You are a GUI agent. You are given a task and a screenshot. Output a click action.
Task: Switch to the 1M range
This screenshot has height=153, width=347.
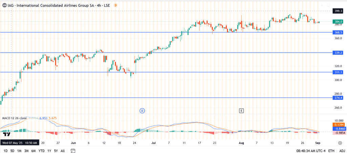pos(20,151)
